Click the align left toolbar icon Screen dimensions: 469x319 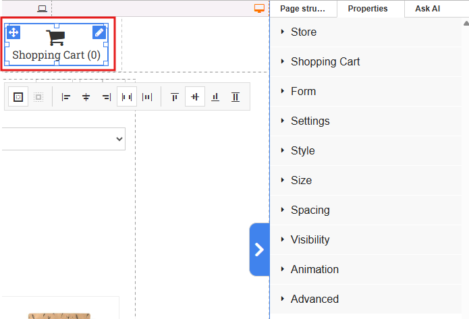(x=66, y=97)
